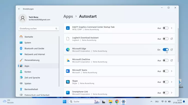Open Bluetooth und Geräte settings
Viewport: 188px width, 105px height.
tap(38, 48)
